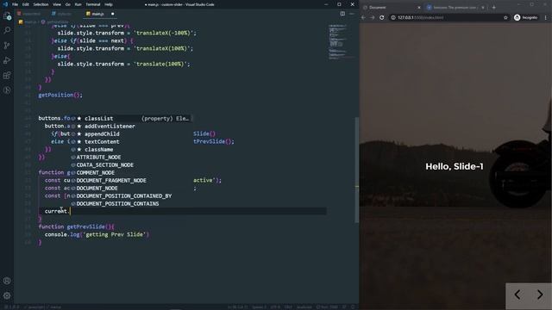Select the DOCUMENT_POSITION_CONTAINS suggestion

click(131, 203)
